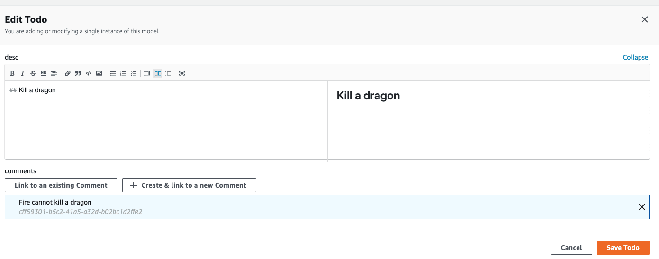Enter fullscreen editor mode

pyautogui.click(x=182, y=73)
